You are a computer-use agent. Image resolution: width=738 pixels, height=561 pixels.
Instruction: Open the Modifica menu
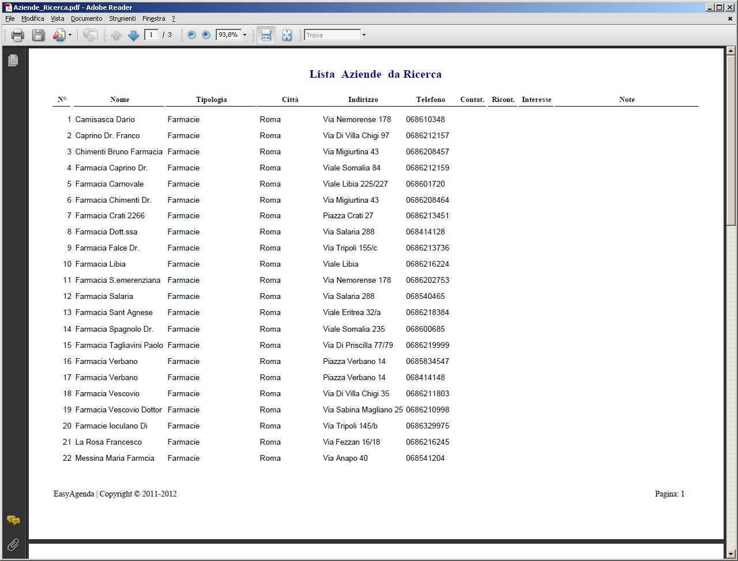pyautogui.click(x=33, y=18)
